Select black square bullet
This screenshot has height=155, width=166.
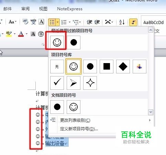(x=107, y=67)
